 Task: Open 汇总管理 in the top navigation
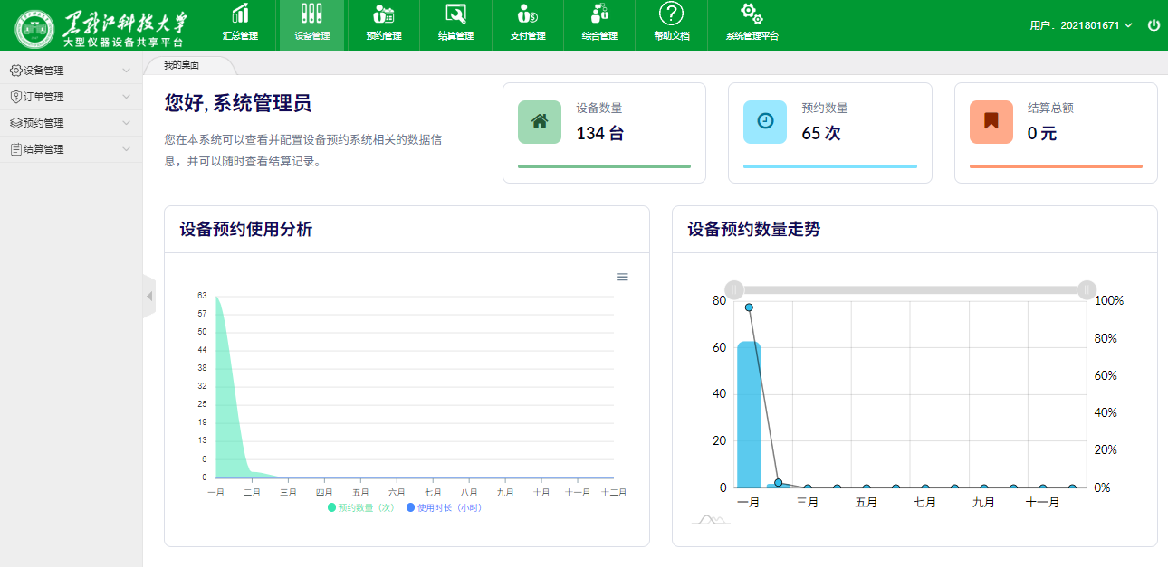(240, 24)
